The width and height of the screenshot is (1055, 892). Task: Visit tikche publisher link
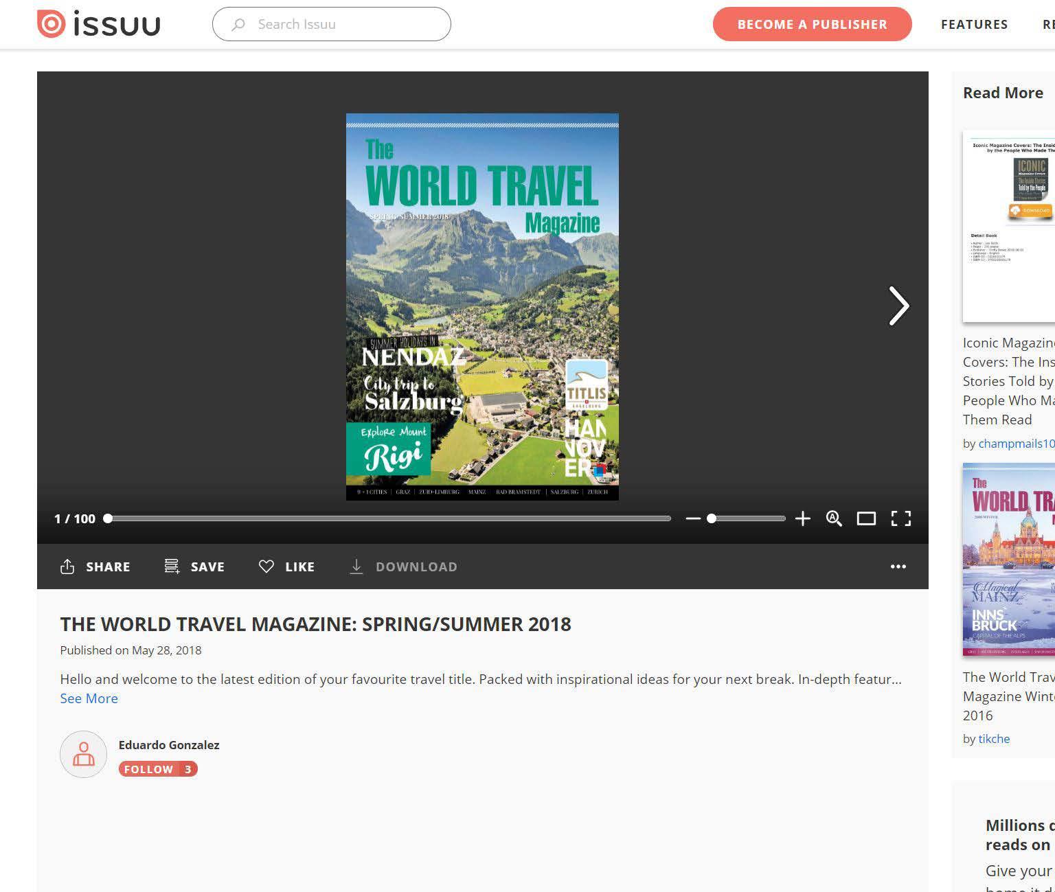point(994,739)
